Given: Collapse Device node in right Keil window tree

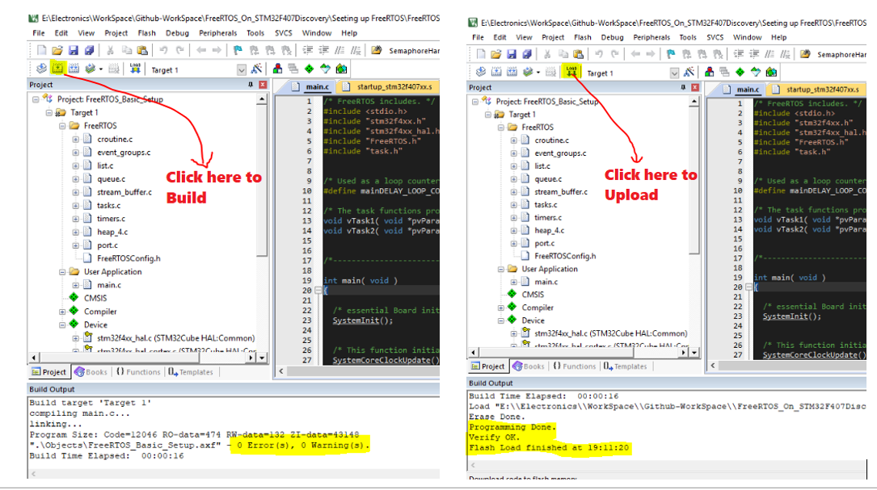Looking at the screenshot, I should point(501,320).
